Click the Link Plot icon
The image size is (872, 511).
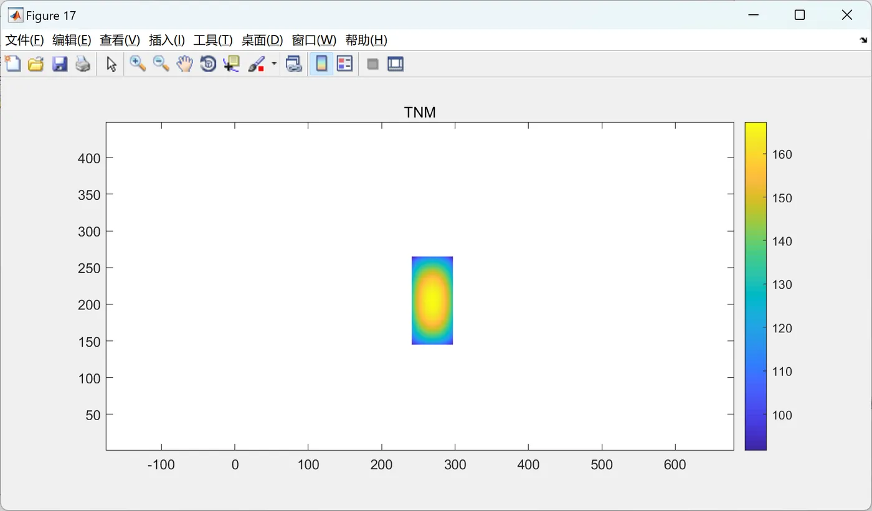(294, 63)
